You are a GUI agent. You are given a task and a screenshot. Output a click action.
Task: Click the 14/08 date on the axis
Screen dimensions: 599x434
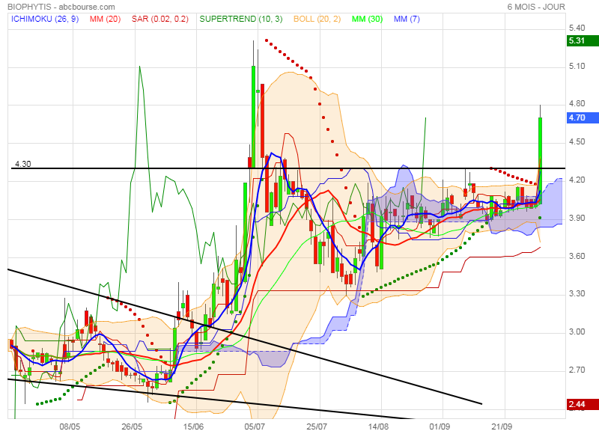(x=378, y=427)
